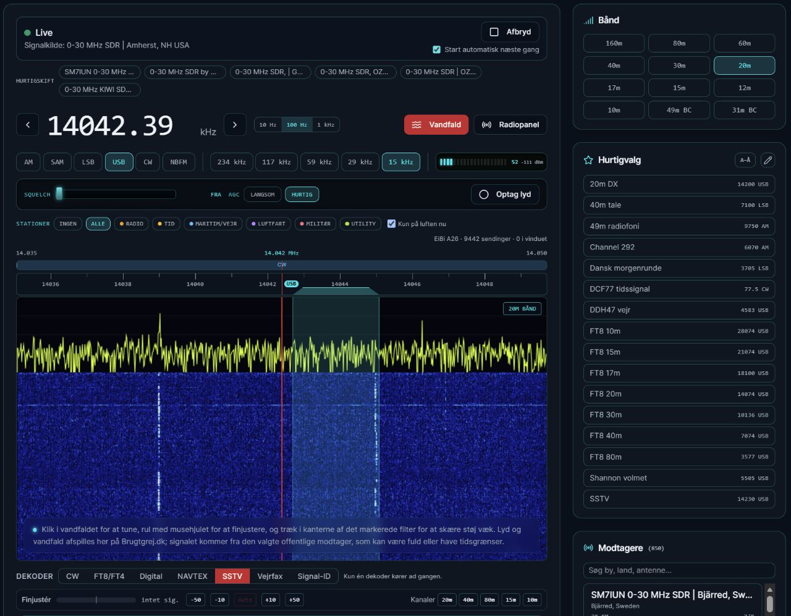Start recording with Optag lyd
Screen dimensions: 791x616
[505, 194]
